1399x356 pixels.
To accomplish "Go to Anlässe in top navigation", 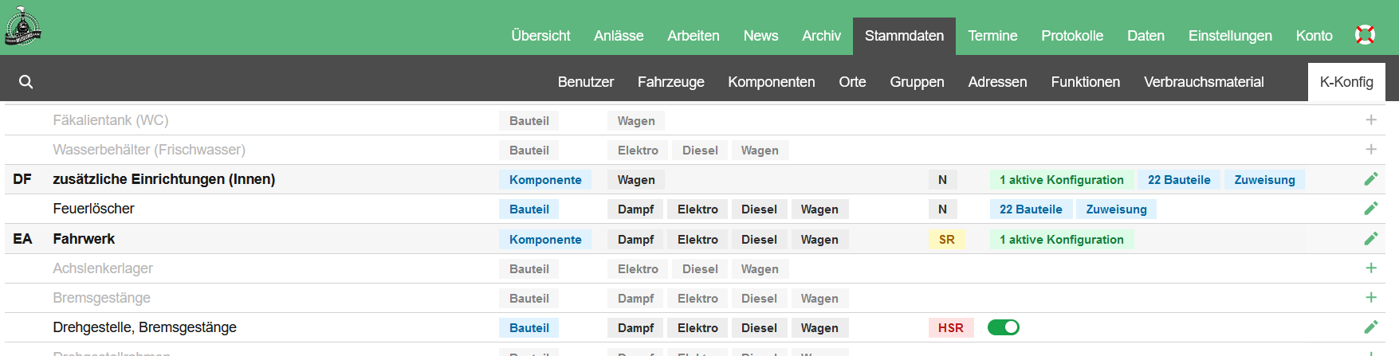I will (x=619, y=36).
